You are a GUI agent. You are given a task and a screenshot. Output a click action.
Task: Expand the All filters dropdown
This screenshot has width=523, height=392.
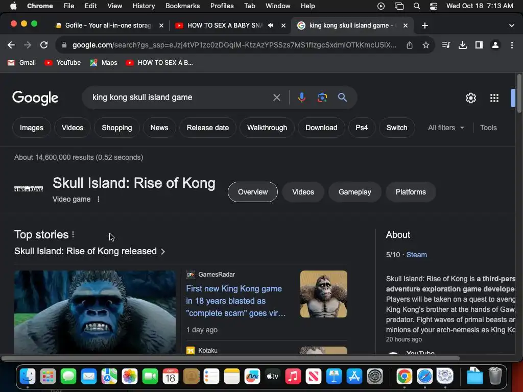(x=446, y=128)
